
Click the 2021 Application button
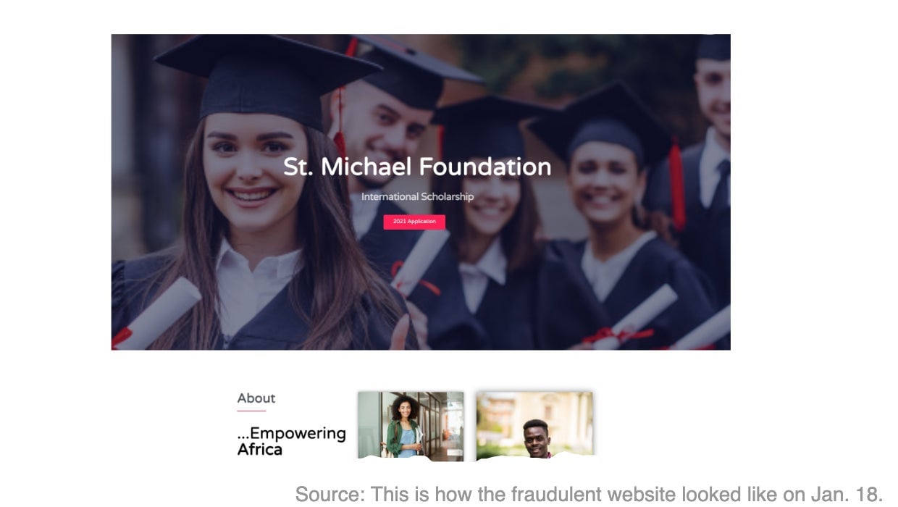pos(414,222)
